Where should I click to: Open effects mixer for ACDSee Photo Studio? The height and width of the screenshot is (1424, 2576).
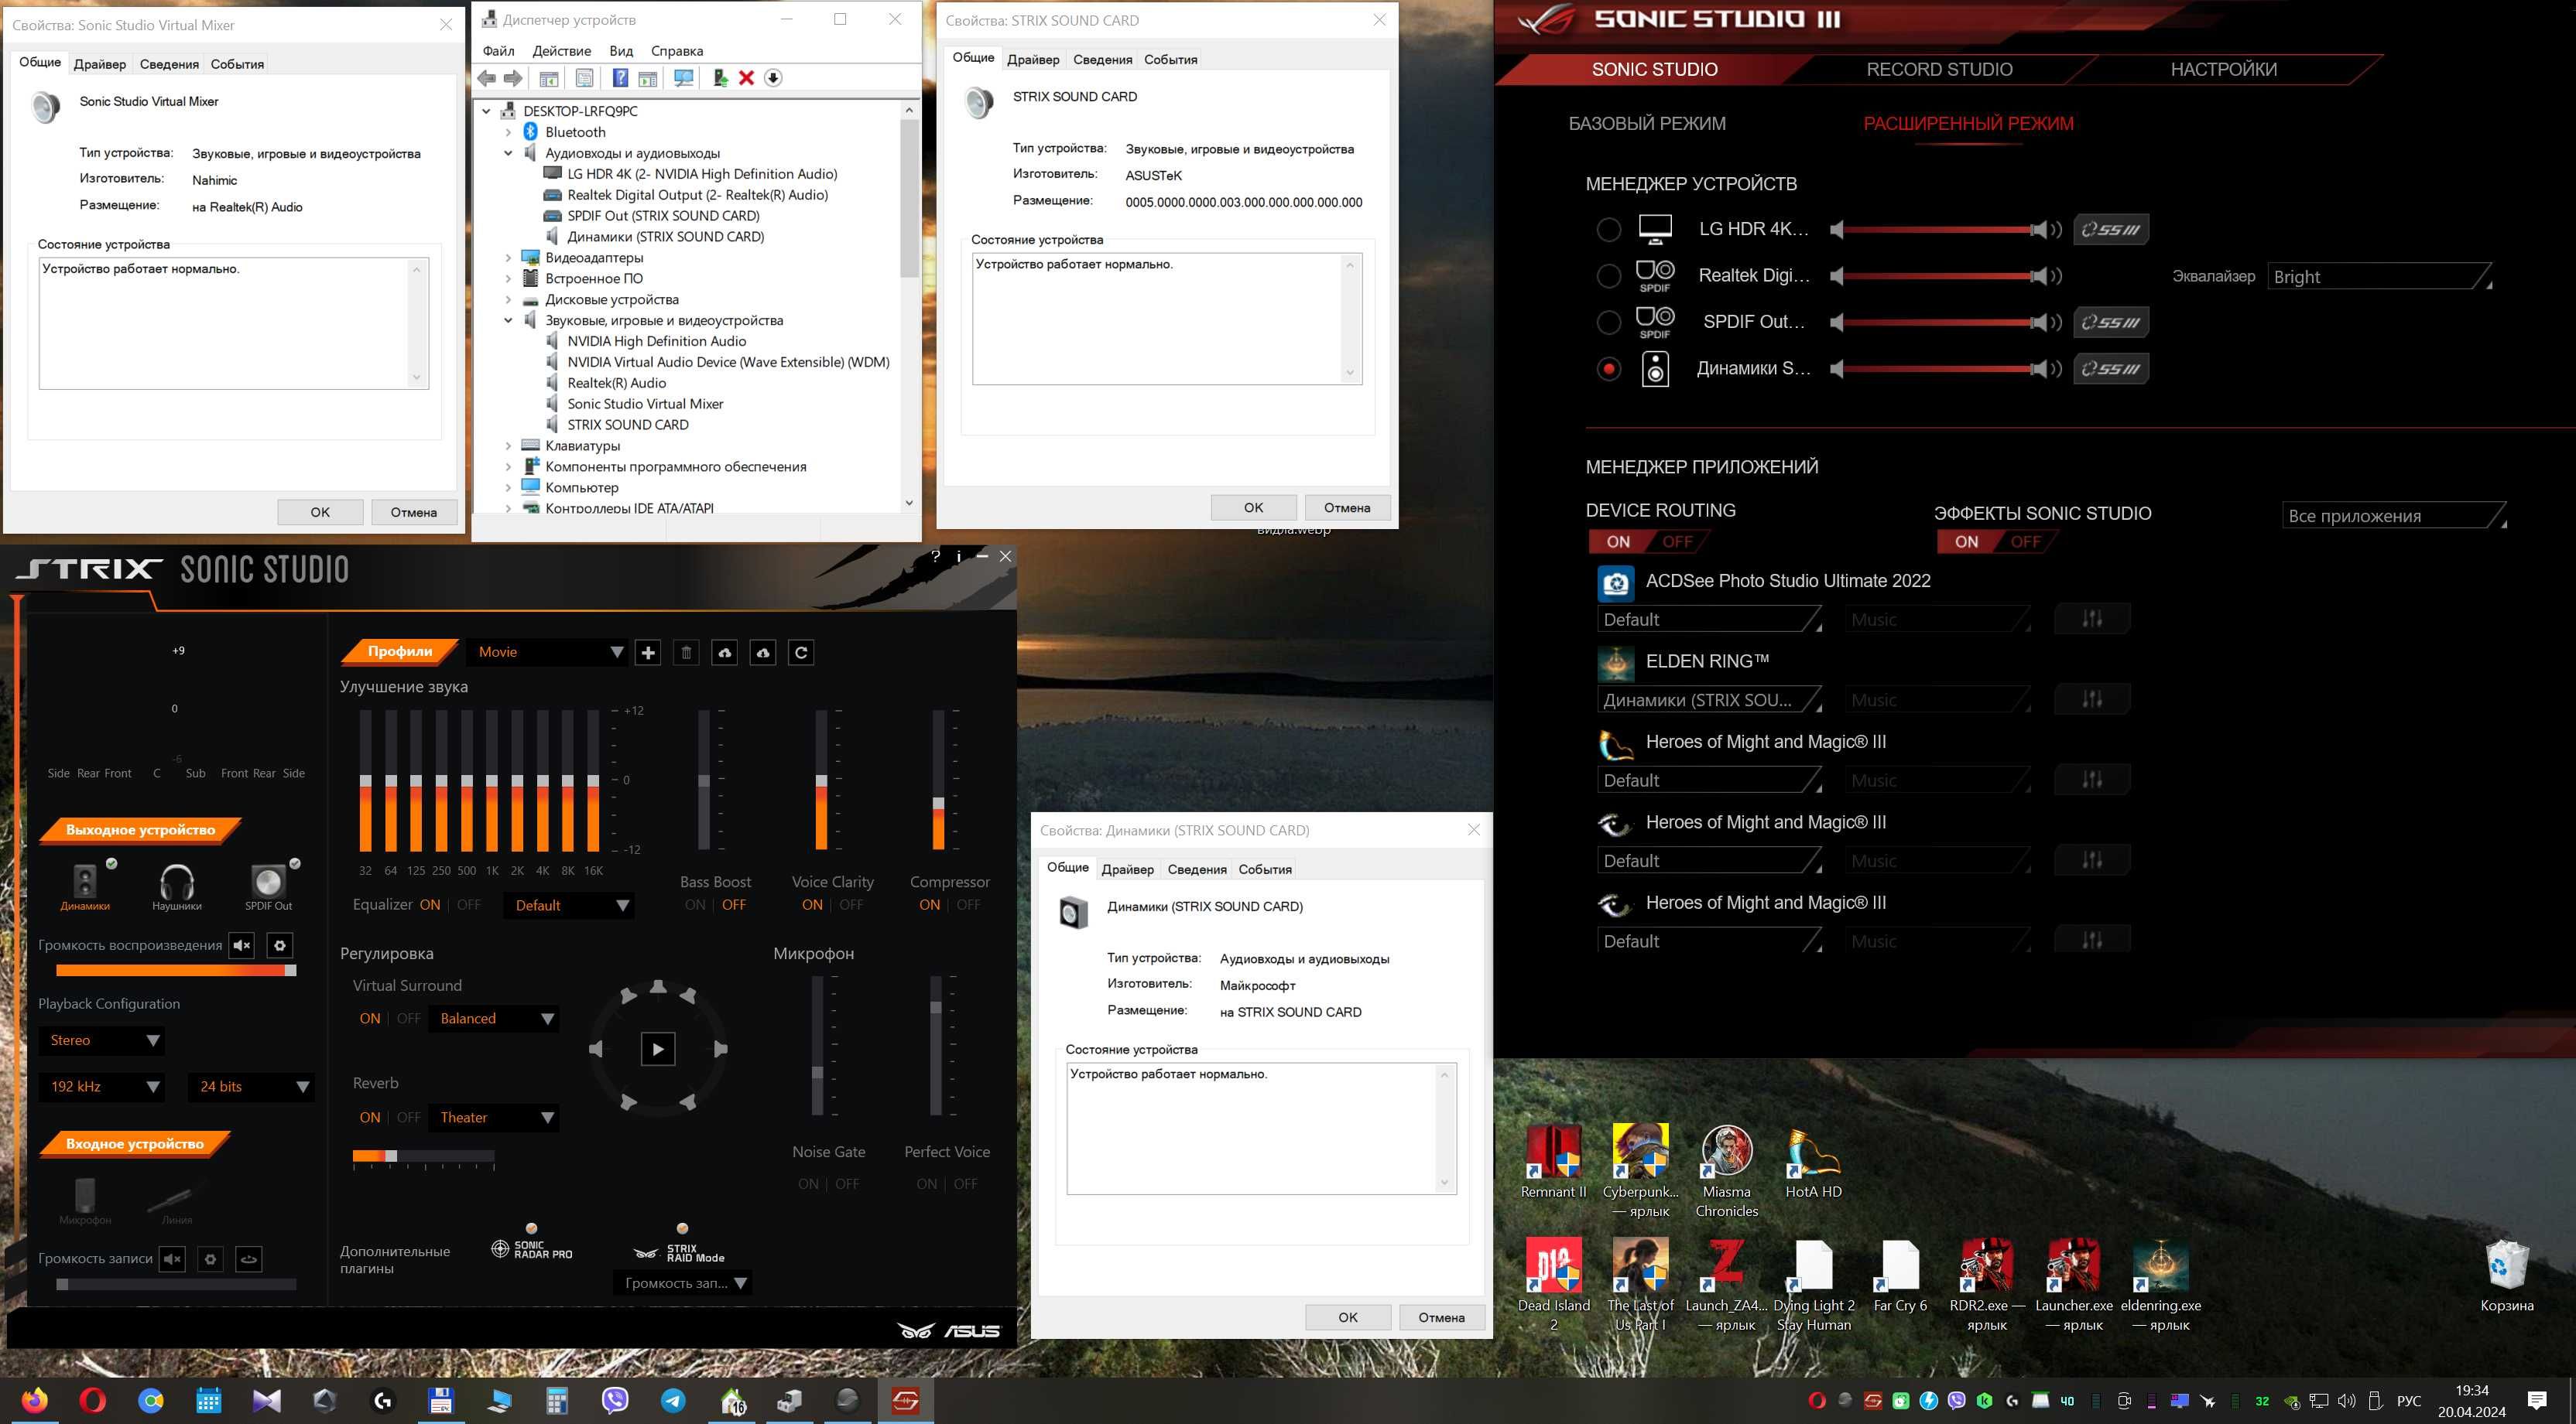tap(2092, 619)
